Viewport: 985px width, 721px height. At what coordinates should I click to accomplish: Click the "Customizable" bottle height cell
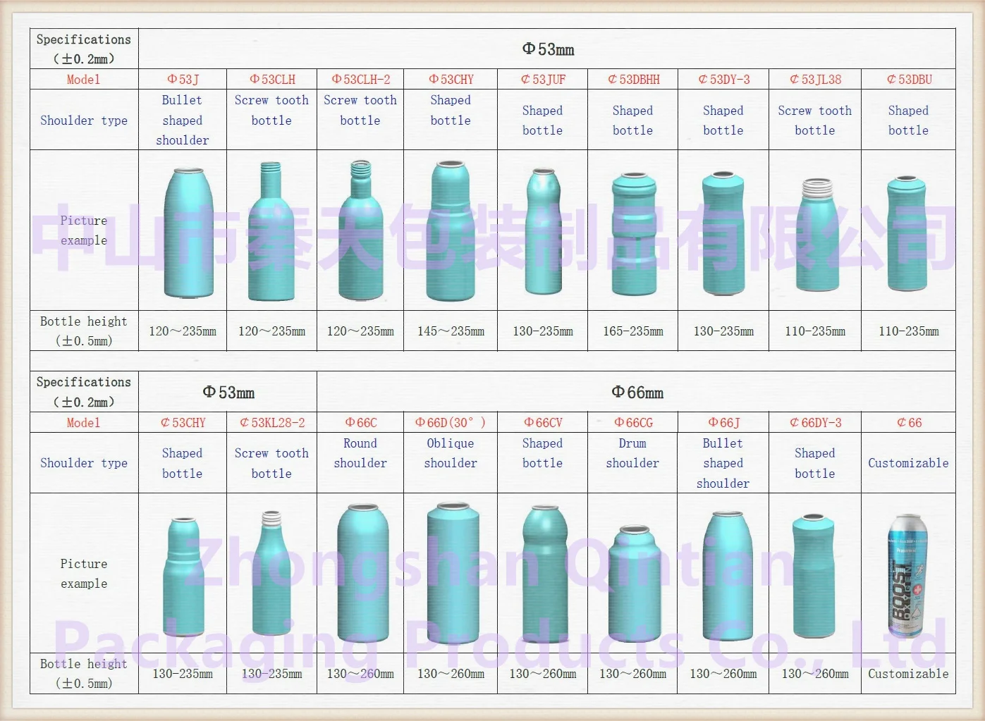tap(908, 674)
